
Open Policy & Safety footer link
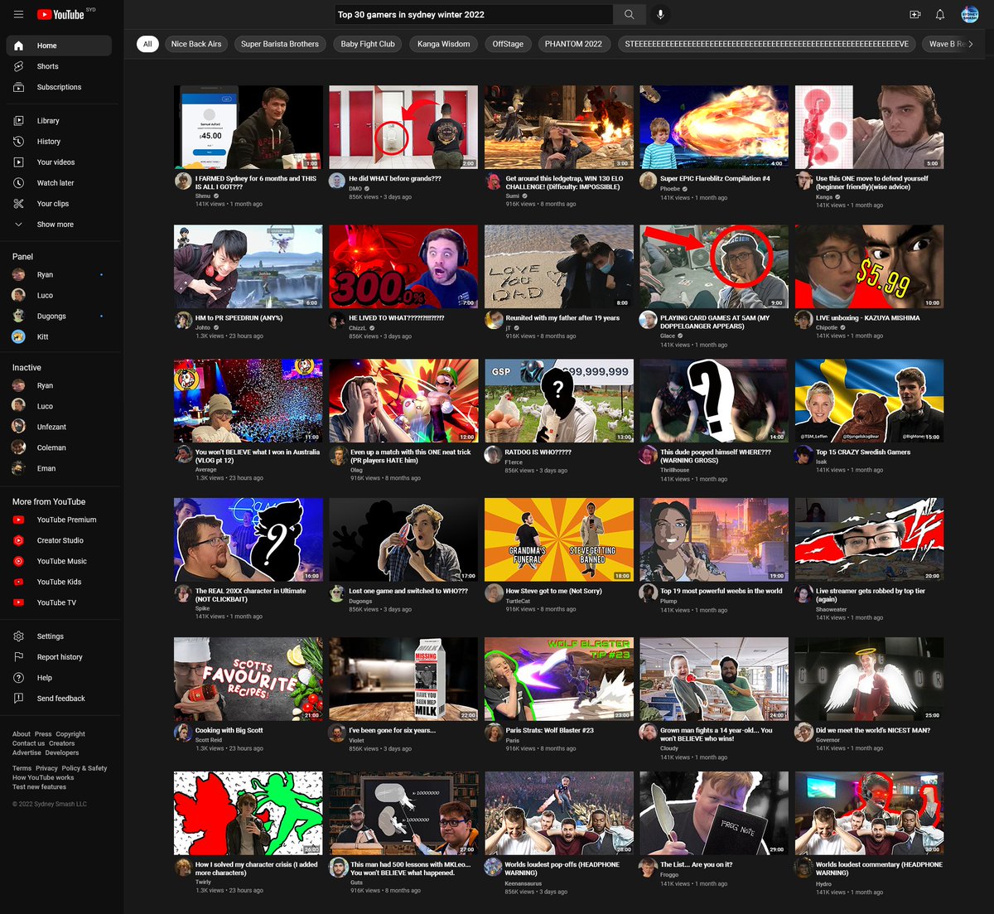(x=84, y=768)
